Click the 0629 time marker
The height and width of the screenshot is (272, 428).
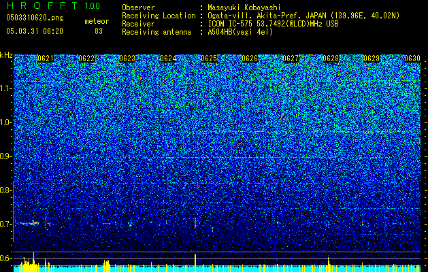click(x=372, y=58)
